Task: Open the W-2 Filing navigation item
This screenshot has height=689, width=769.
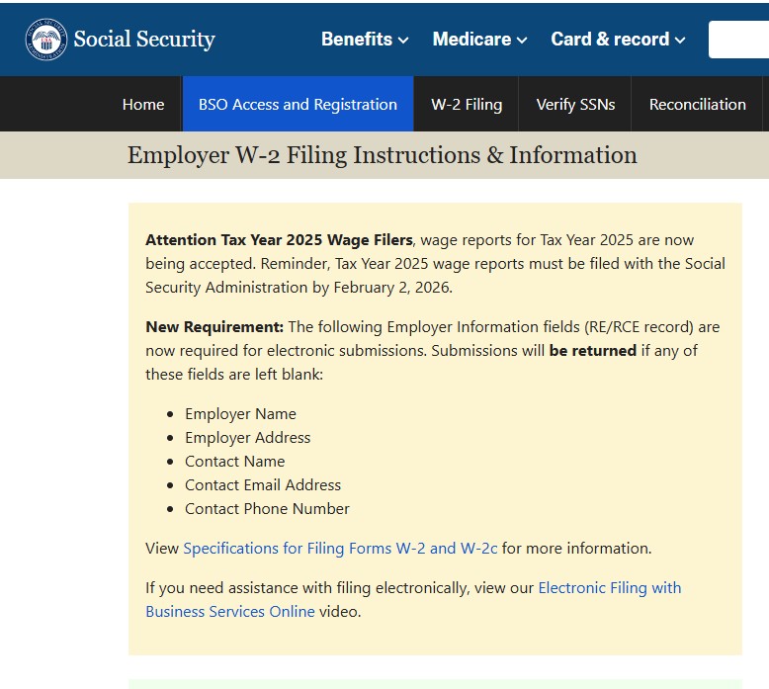Action: click(x=467, y=104)
